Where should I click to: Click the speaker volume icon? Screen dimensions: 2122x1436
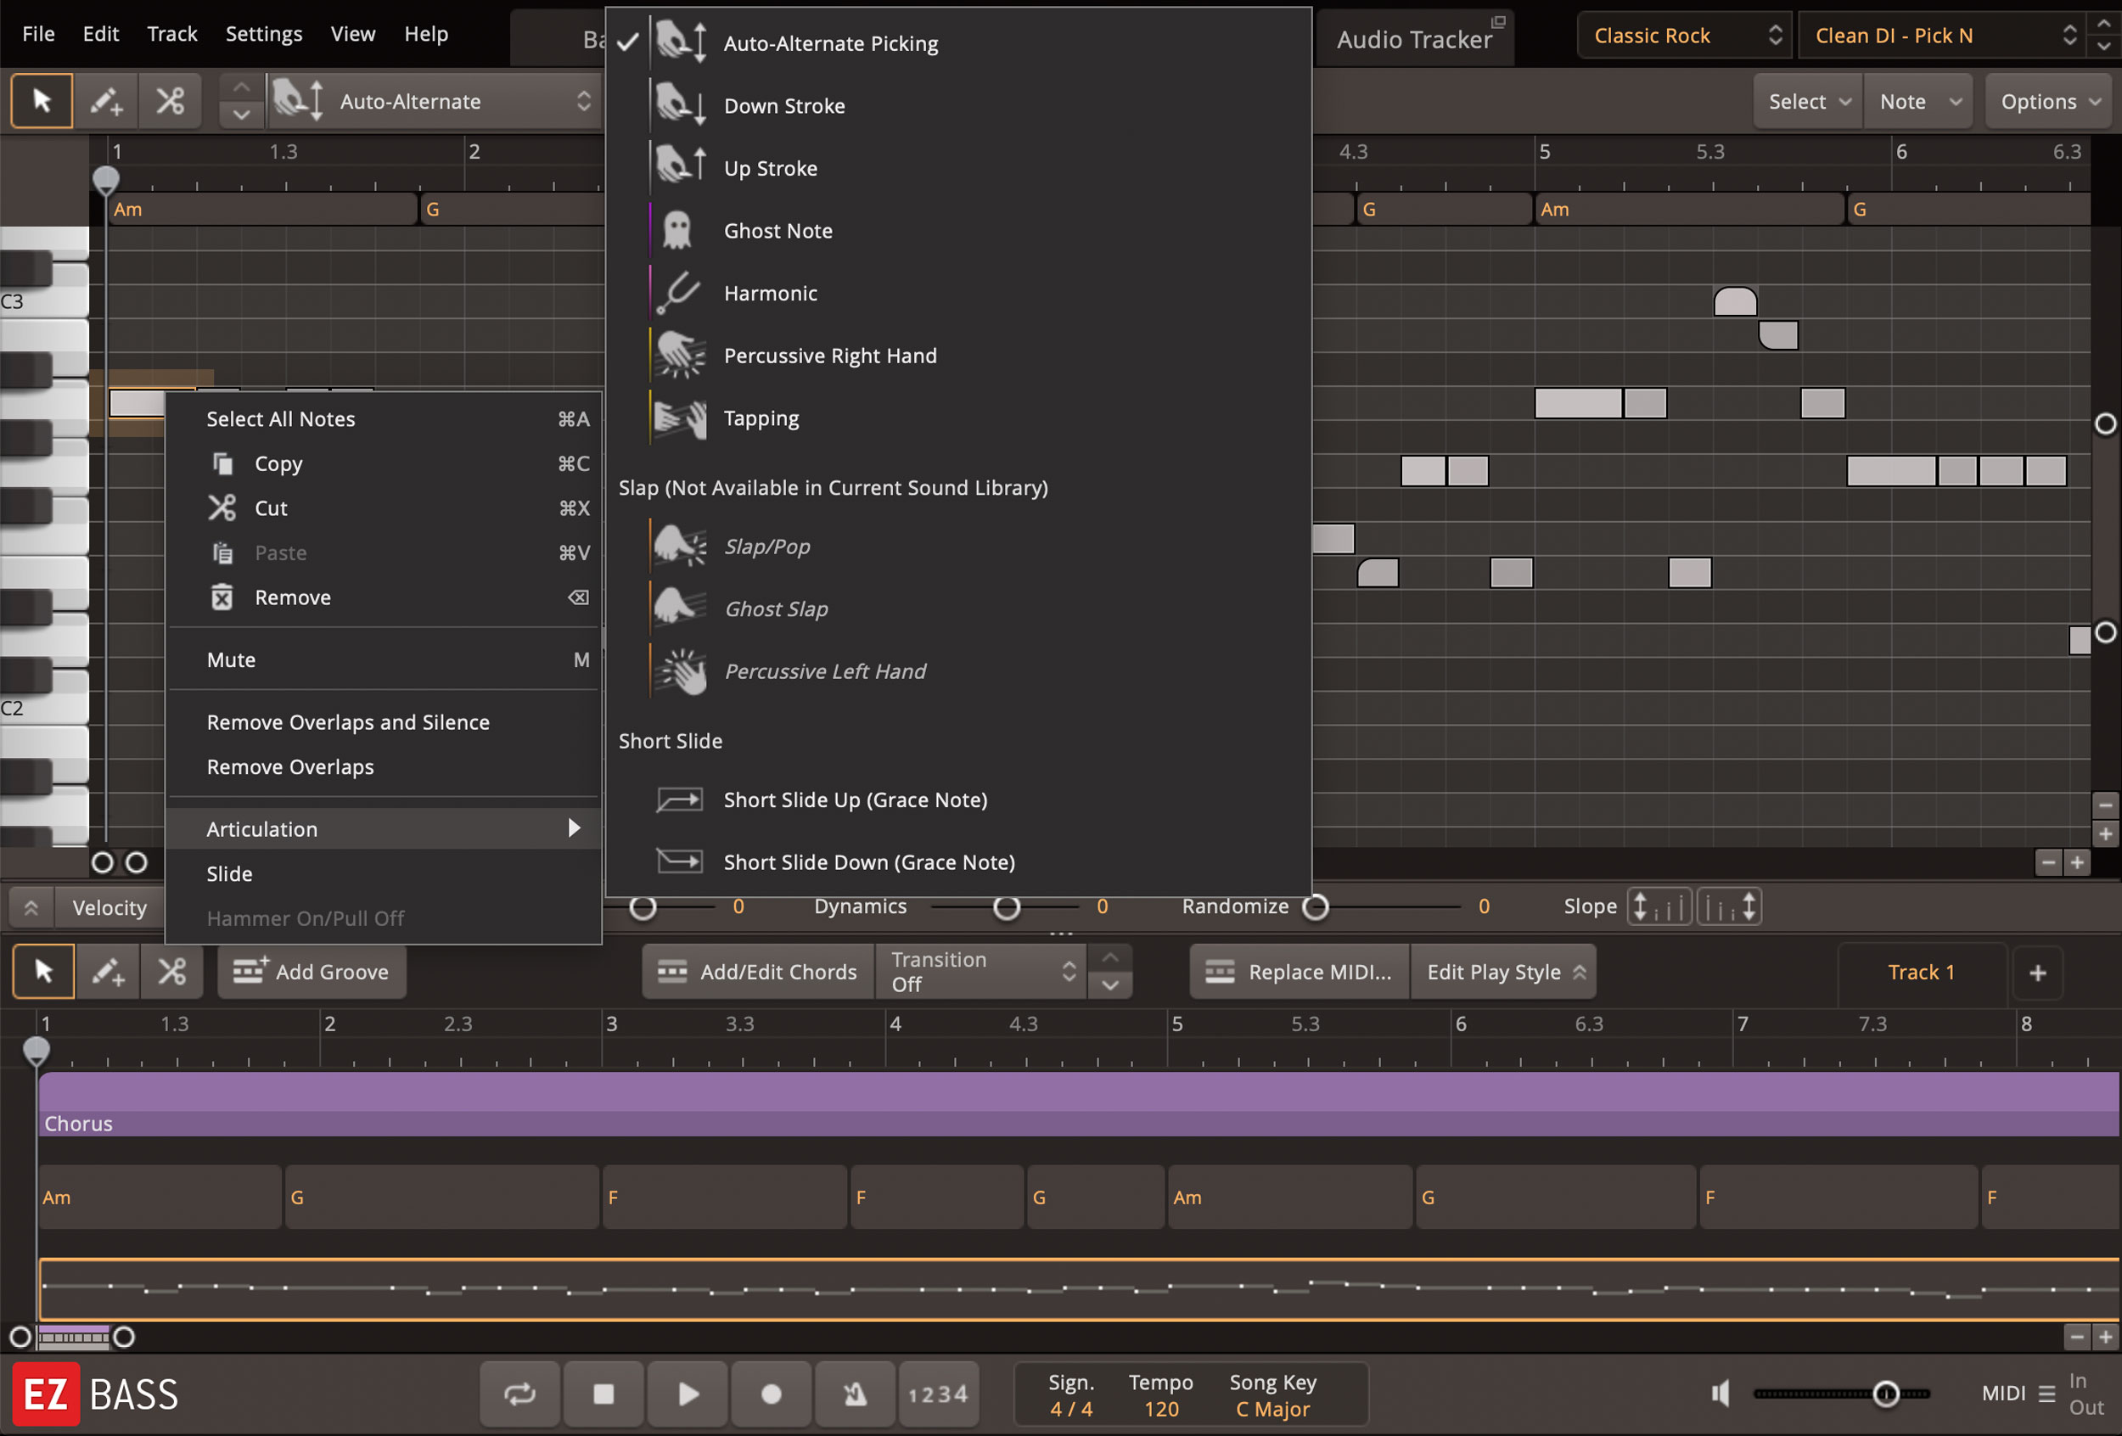pyautogui.click(x=1721, y=1393)
